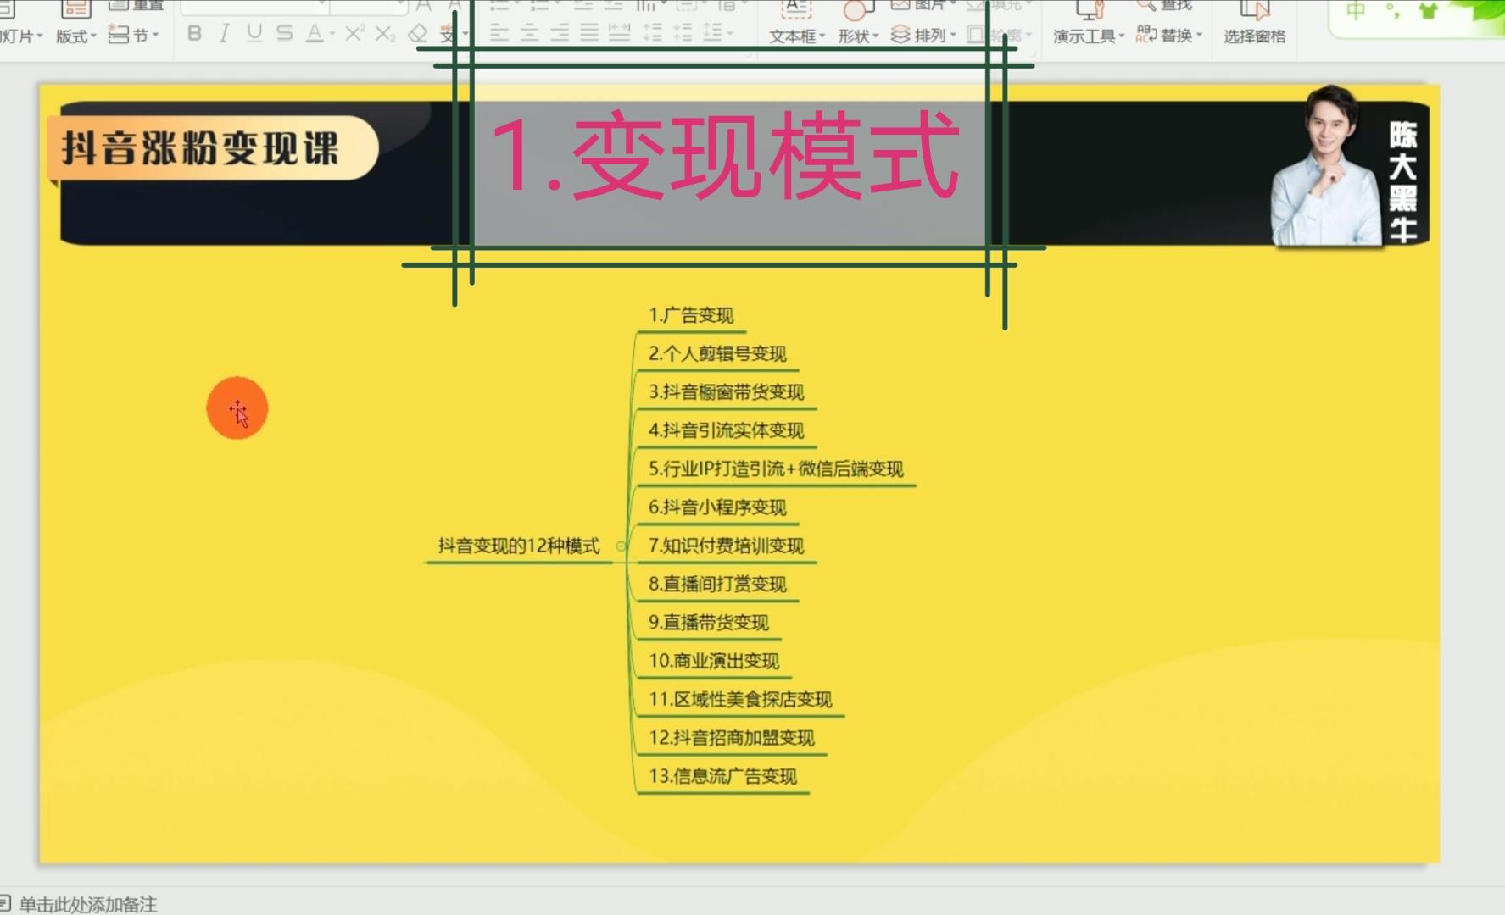Click the 13.信息流广告变现 item
The width and height of the screenshot is (1505, 915).
[722, 776]
